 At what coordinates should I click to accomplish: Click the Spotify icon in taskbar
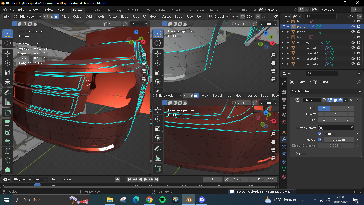[162, 200]
